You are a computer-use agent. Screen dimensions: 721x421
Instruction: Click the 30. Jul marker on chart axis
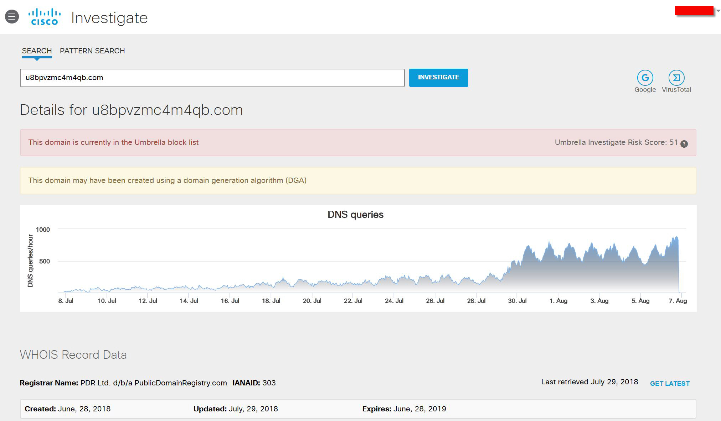(x=517, y=301)
